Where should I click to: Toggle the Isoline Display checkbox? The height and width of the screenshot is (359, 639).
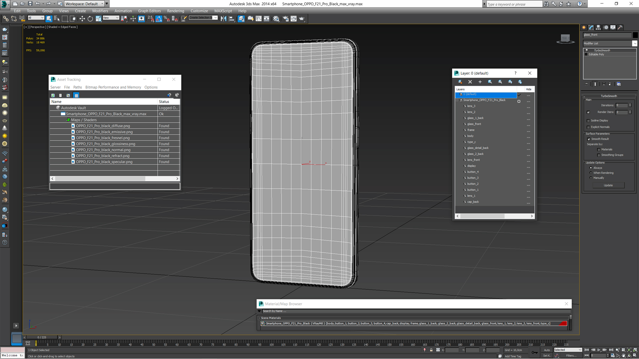coord(588,121)
